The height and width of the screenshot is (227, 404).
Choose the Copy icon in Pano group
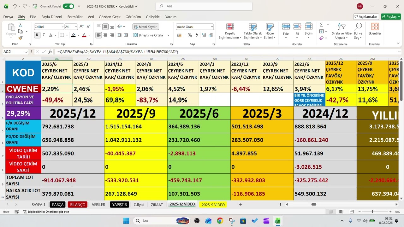click(x=21, y=31)
